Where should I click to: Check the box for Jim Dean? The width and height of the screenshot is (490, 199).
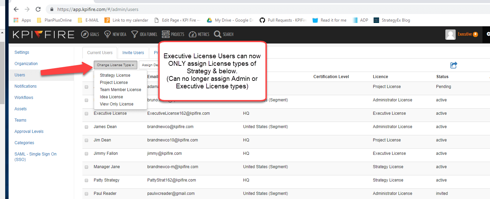(x=87, y=140)
